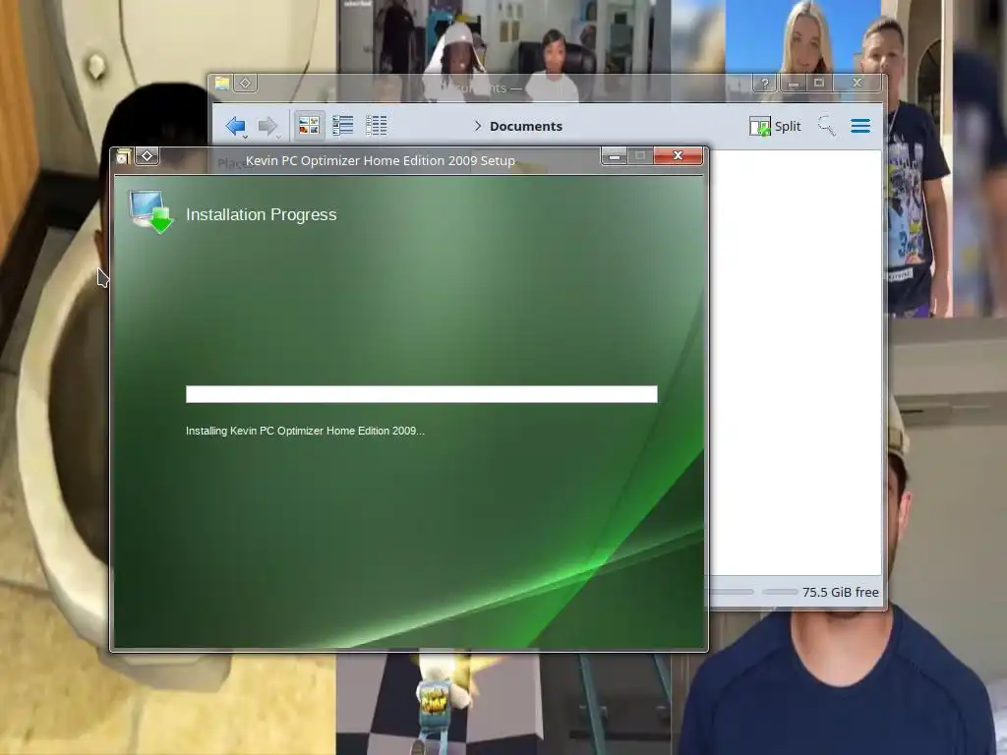Minimize the Dolphin Documents window

pos(794,83)
